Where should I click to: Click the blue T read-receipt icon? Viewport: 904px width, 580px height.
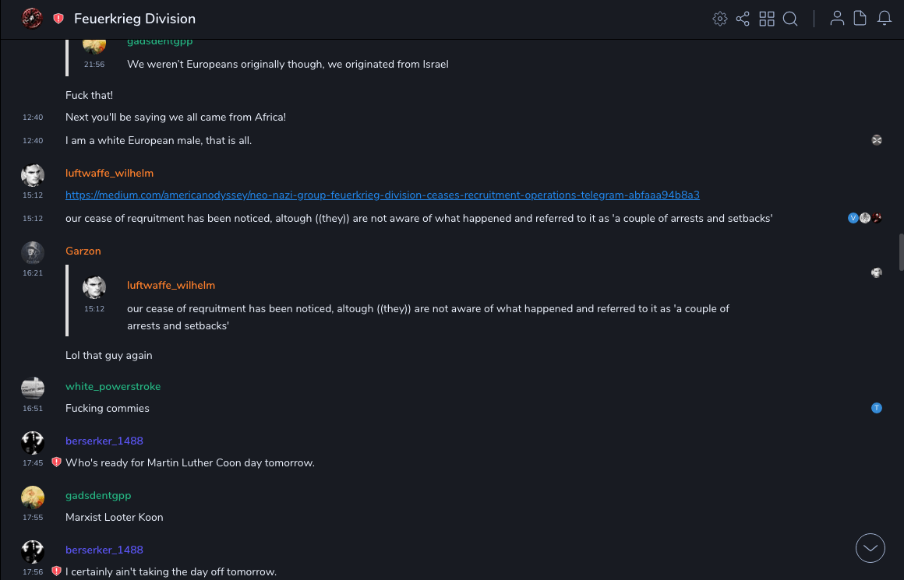877,408
